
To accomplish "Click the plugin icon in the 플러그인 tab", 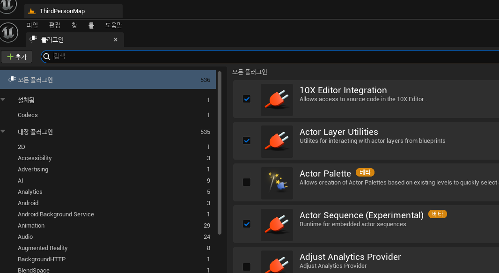I will [x=33, y=39].
